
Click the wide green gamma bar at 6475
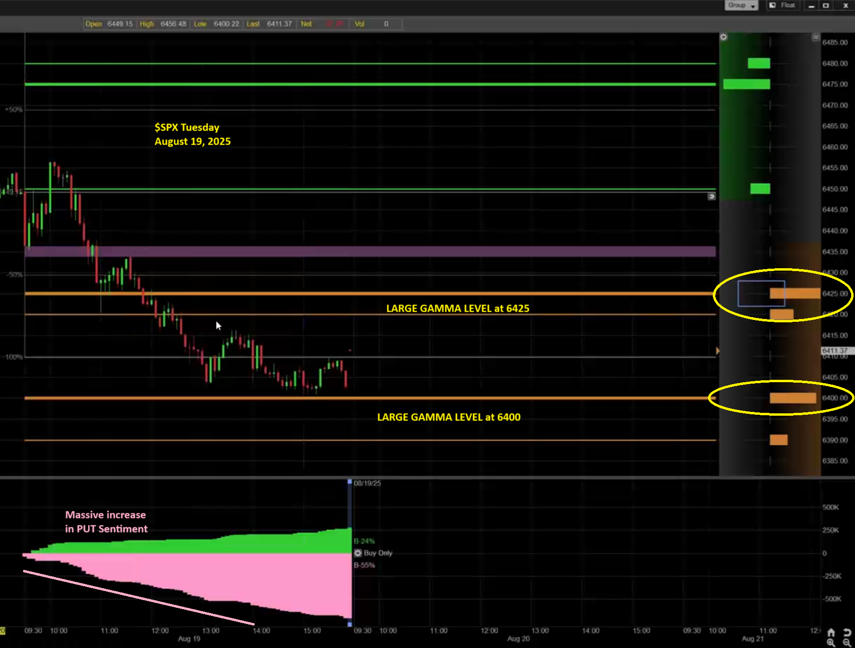pos(746,84)
